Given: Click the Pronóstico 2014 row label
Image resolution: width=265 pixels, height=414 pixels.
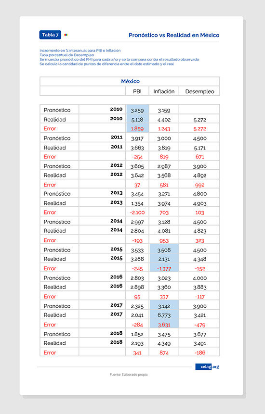Looking at the screenshot, I should tap(57, 222).
